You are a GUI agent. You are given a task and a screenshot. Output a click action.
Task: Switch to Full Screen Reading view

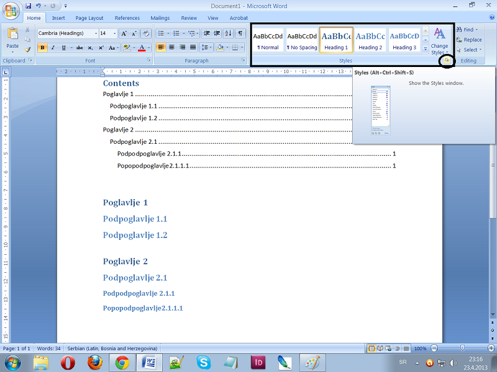coord(380,348)
